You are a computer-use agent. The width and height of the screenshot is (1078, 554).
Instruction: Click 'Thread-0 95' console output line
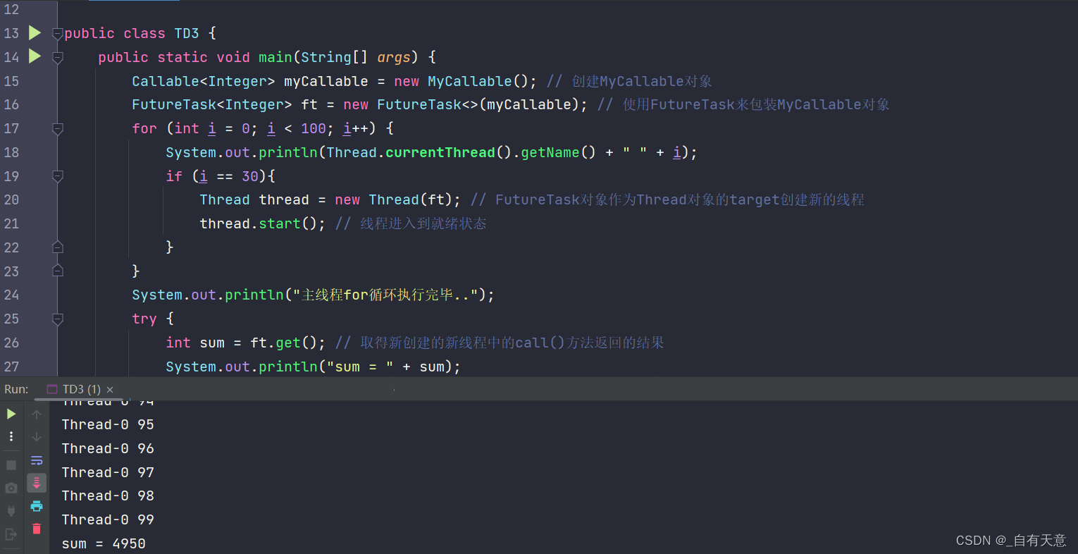pos(108,424)
